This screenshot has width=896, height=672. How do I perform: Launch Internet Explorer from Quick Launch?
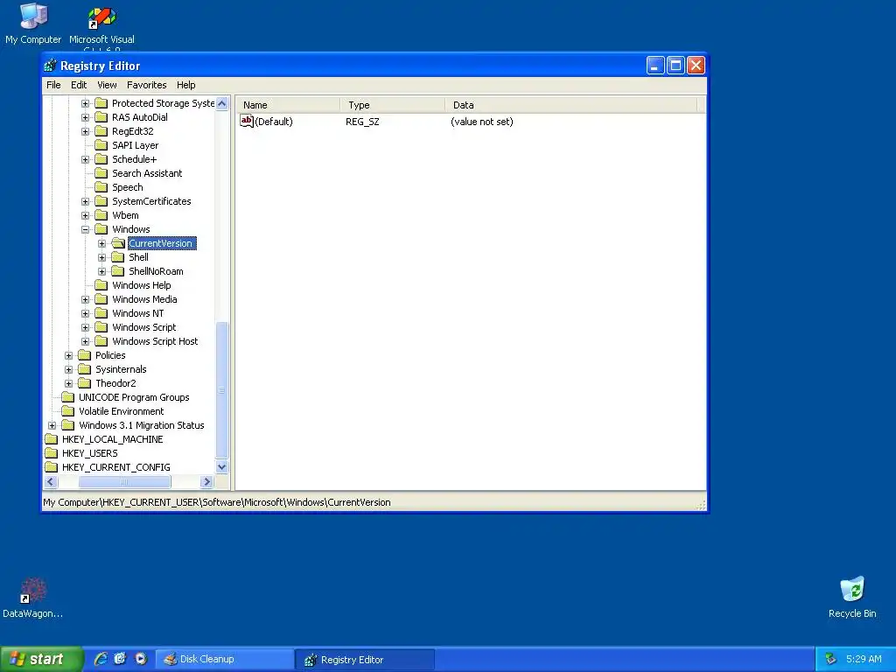(101, 659)
